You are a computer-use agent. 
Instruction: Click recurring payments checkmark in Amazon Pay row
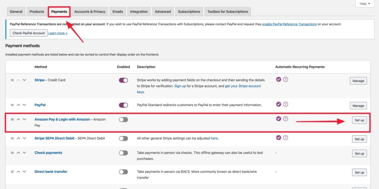click(279, 119)
